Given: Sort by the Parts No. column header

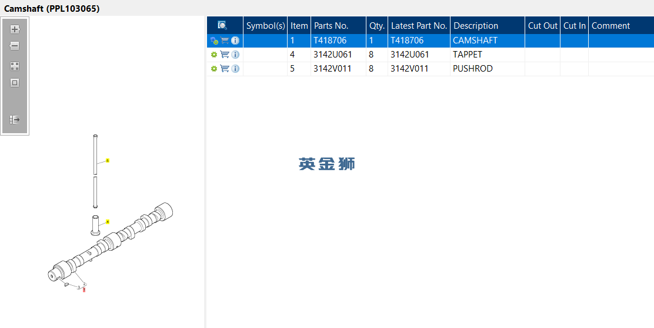Looking at the screenshot, I should click(x=338, y=26).
